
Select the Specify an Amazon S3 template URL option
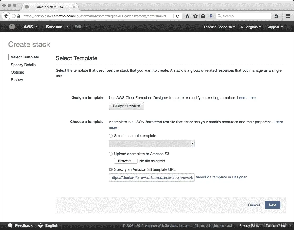110,169
